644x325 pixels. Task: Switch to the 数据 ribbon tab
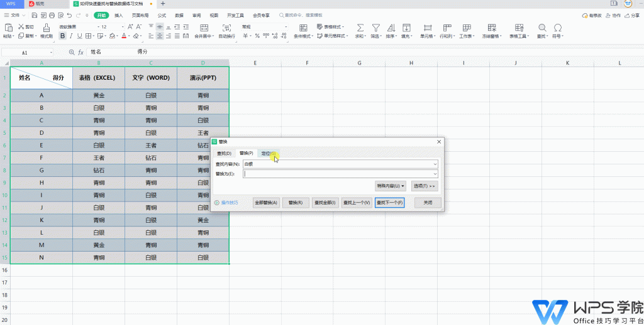[x=179, y=16]
